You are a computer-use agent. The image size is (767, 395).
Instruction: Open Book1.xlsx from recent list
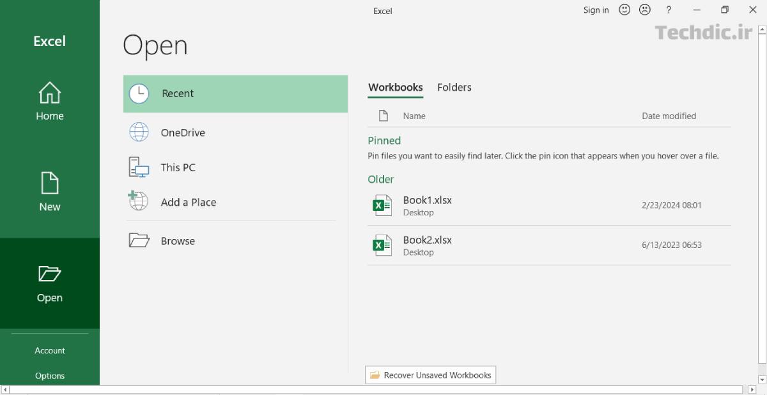click(x=549, y=206)
